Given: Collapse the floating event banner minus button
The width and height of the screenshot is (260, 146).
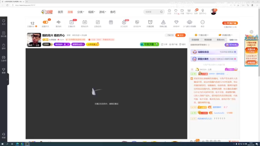Looking at the screenshot, I should (251, 32).
